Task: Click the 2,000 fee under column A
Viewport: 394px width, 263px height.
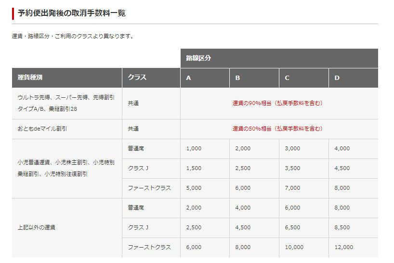Action: click(x=205, y=208)
